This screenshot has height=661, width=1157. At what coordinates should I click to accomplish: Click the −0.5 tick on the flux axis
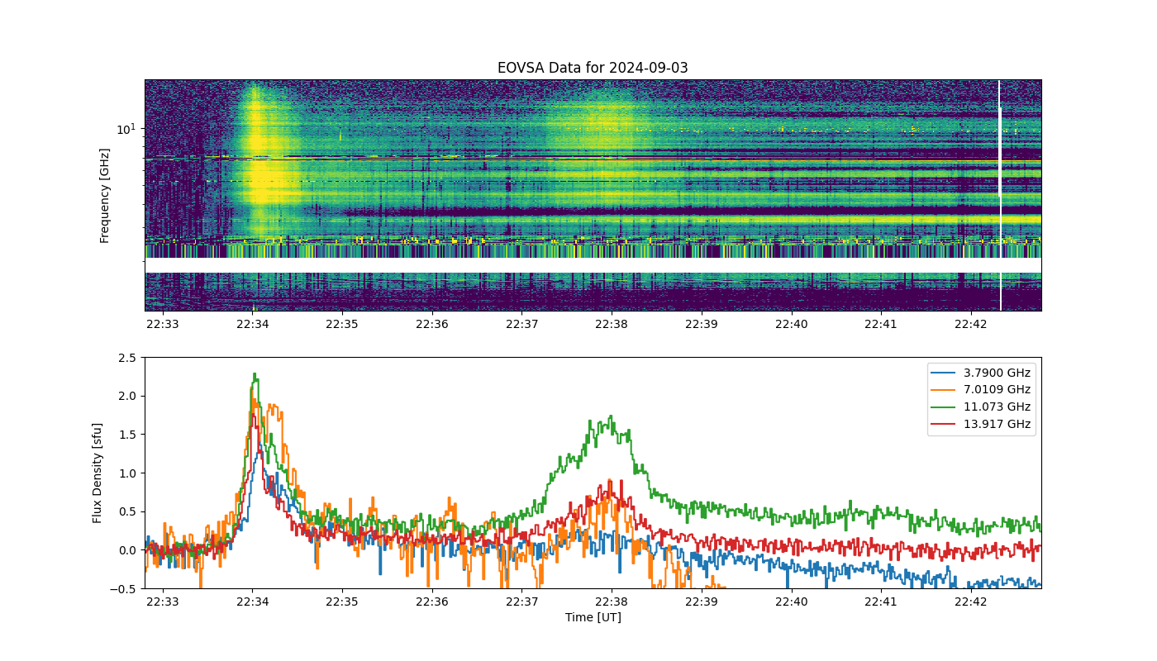(123, 588)
